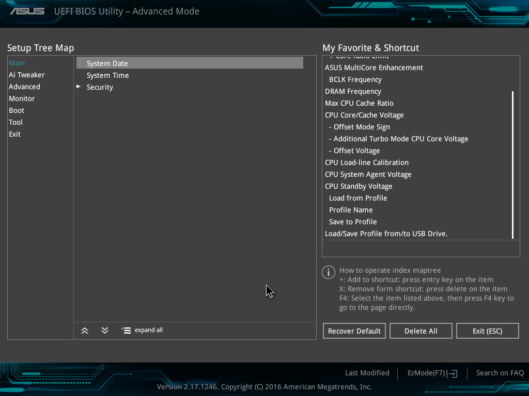Select the Advanced section
529x396 pixels.
[24, 87]
